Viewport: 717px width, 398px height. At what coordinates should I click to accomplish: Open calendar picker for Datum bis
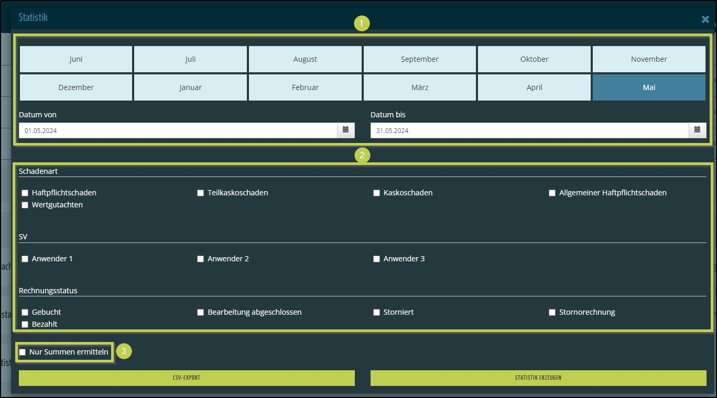[x=697, y=130]
